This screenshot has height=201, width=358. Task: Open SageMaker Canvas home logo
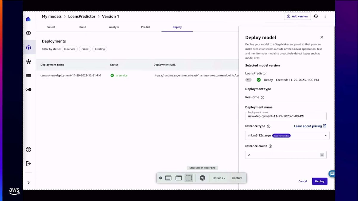click(x=28, y=19)
